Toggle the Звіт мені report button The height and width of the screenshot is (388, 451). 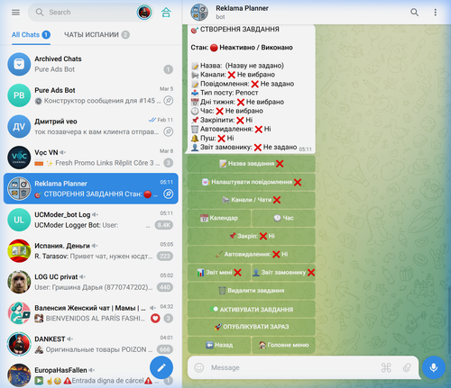pos(219,273)
